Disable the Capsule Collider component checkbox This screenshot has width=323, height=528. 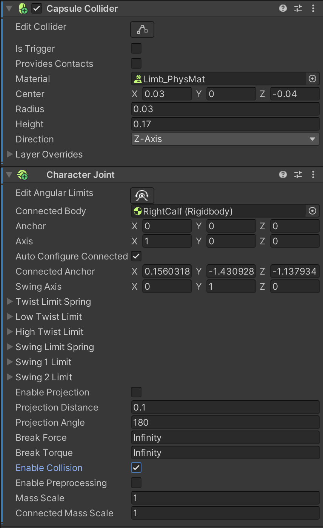[x=37, y=9]
